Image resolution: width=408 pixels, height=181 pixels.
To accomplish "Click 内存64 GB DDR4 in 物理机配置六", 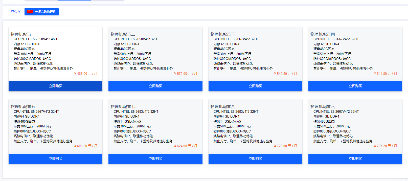I will [326, 116].
